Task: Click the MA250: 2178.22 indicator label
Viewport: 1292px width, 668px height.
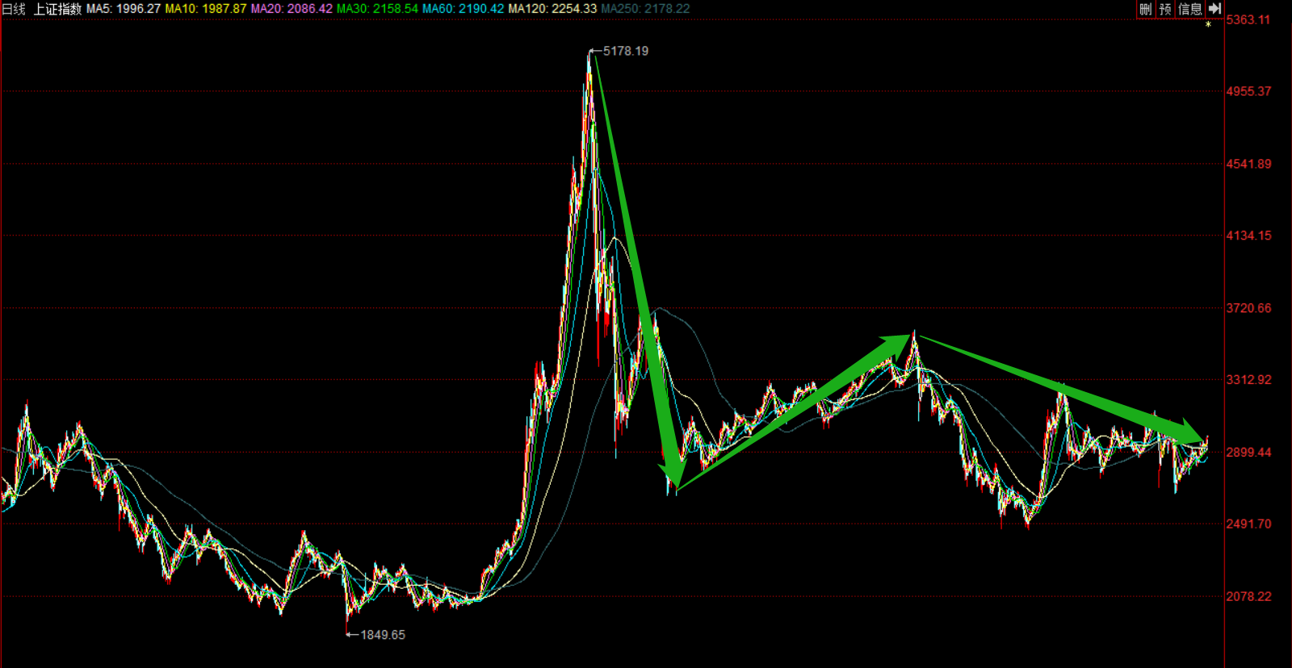Action: 645,9
